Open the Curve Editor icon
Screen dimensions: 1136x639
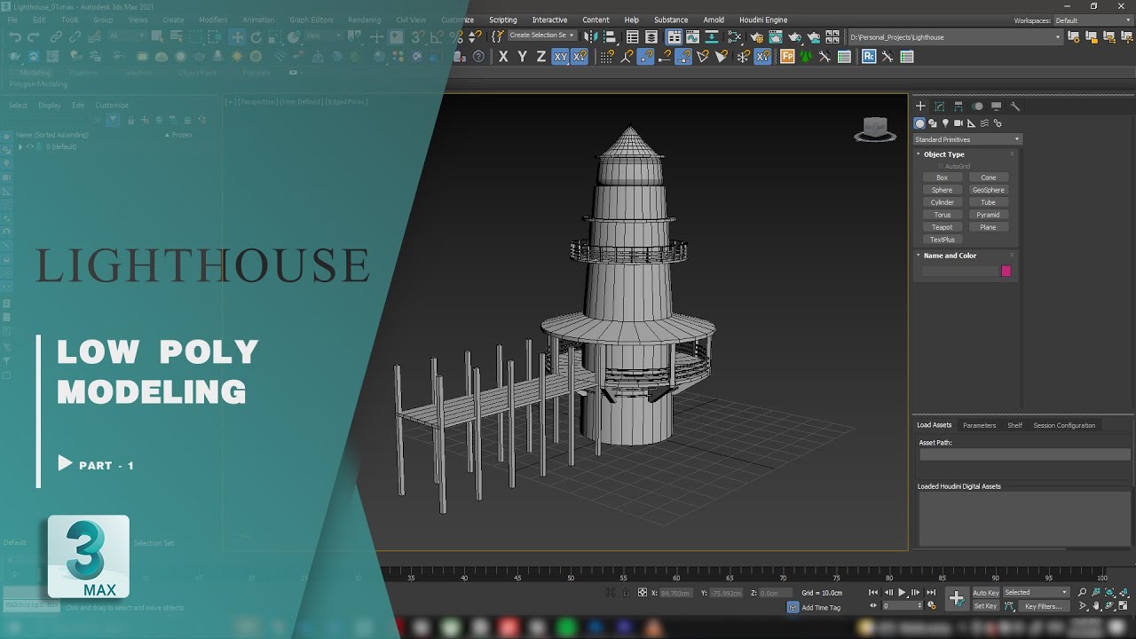[692, 37]
